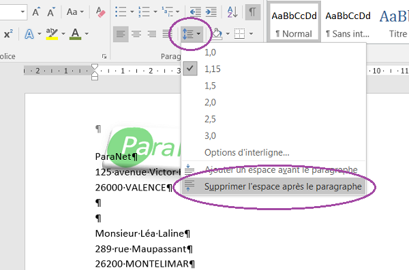
Task: Increase paragraph indent
Action: 211,12
